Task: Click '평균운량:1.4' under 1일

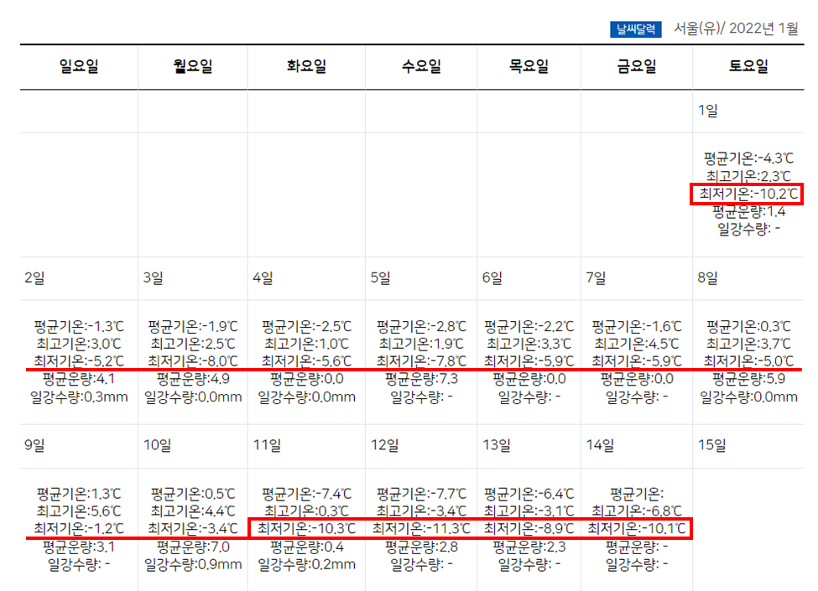Action: click(x=748, y=211)
